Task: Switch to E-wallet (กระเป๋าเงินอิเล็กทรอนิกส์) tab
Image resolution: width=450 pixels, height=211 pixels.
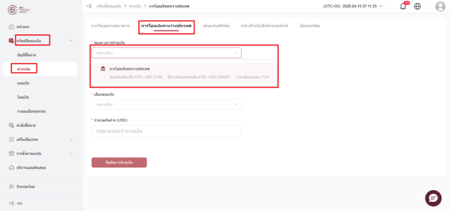Action: [x=264, y=26]
